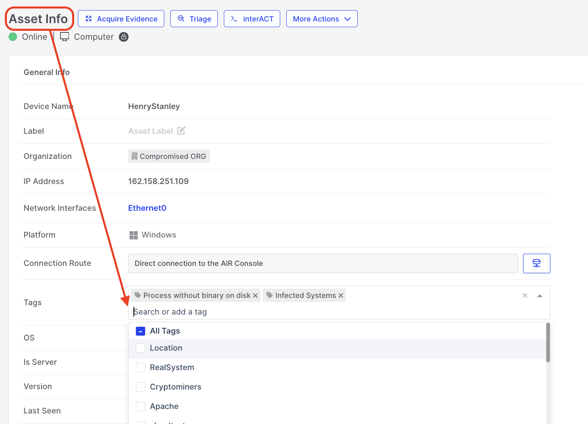Screen dimensions: 588x424
Task: Enable the RealSystem tag checkbox
Action: (140, 368)
